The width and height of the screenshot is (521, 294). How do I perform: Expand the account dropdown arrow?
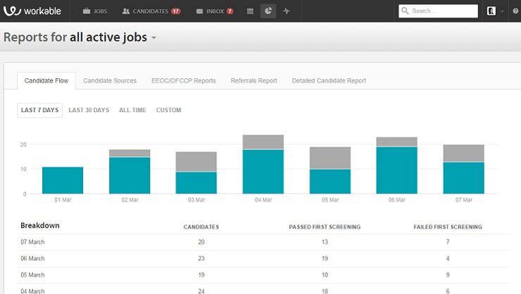coord(502,11)
